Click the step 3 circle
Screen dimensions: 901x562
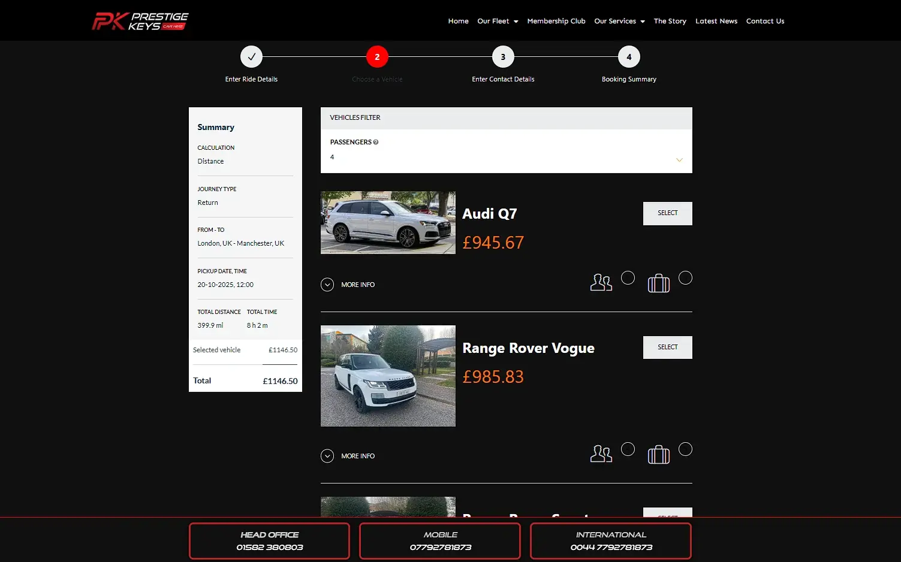[x=503, y=57]
